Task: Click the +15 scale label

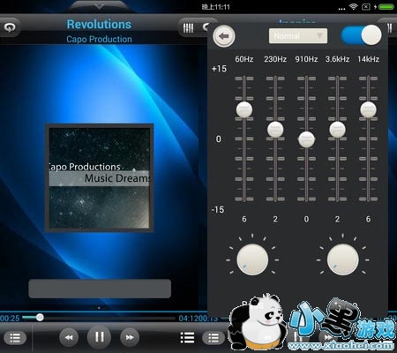Action: (219, 69)
